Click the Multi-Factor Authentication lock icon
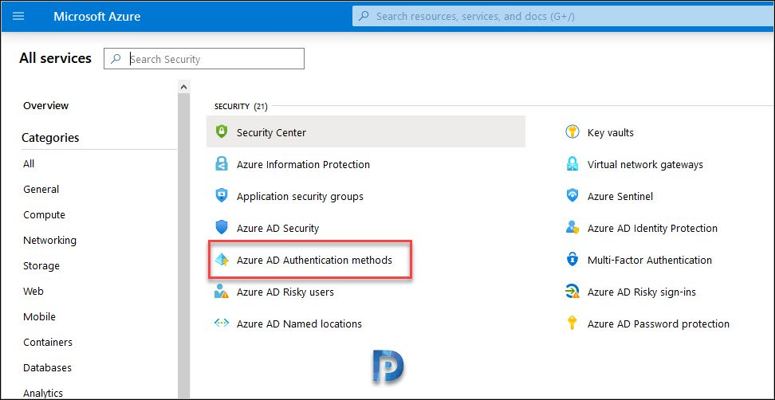This screenshot has width=775, height=400. (x=572, y=260)
